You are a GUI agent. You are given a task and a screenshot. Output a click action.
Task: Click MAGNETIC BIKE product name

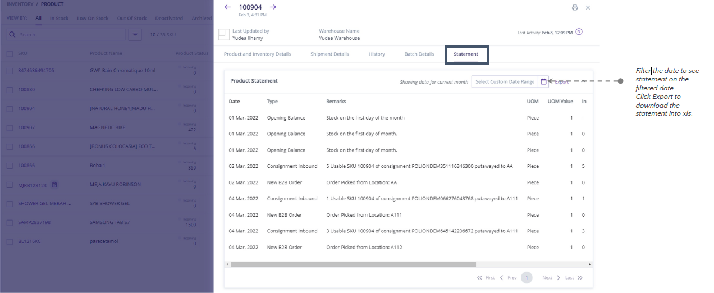108,127
